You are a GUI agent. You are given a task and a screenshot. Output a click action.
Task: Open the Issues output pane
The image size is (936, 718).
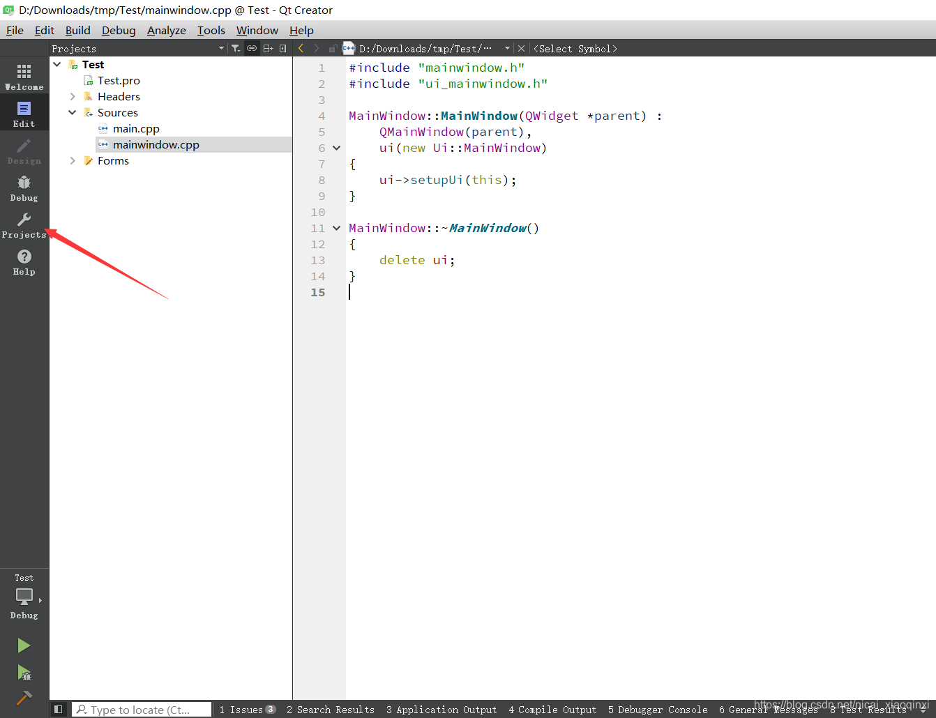[247, 710]
